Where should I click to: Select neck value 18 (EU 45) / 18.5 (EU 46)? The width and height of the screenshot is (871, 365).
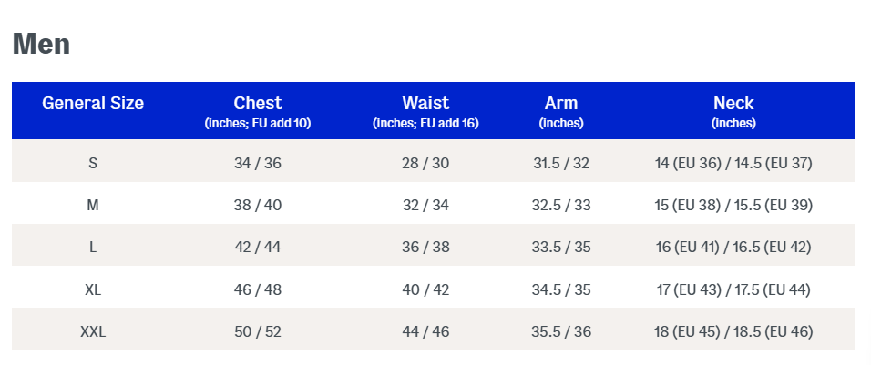pos(733,332)
